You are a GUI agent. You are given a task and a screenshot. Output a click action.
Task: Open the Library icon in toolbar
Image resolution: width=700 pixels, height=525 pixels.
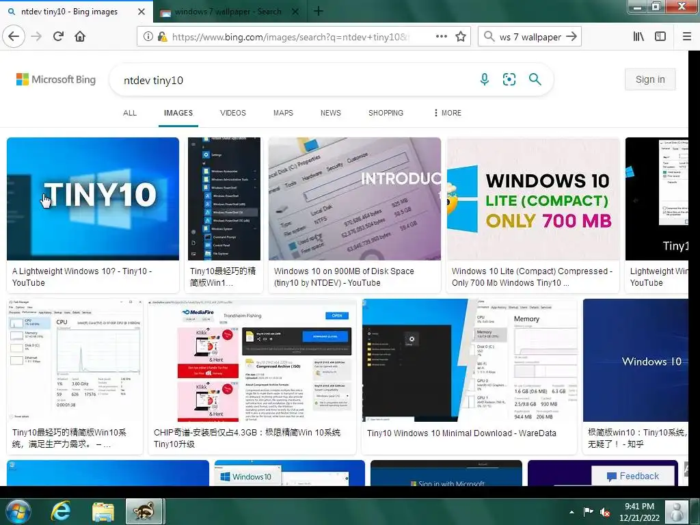[638, 36]
